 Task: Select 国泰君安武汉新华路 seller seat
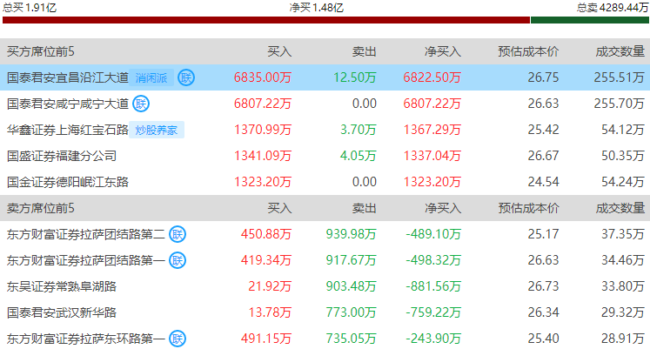[x=61, y=312]
